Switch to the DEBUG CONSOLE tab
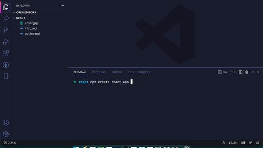Viewport: 263px width, 148px height. (139, 72)
